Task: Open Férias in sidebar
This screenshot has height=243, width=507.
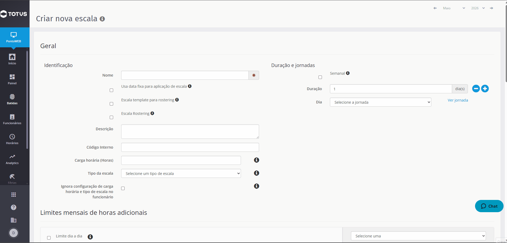Action: 12,179
